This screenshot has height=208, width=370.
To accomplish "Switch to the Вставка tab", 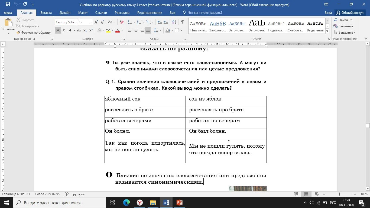I will (x=46, y=13).
